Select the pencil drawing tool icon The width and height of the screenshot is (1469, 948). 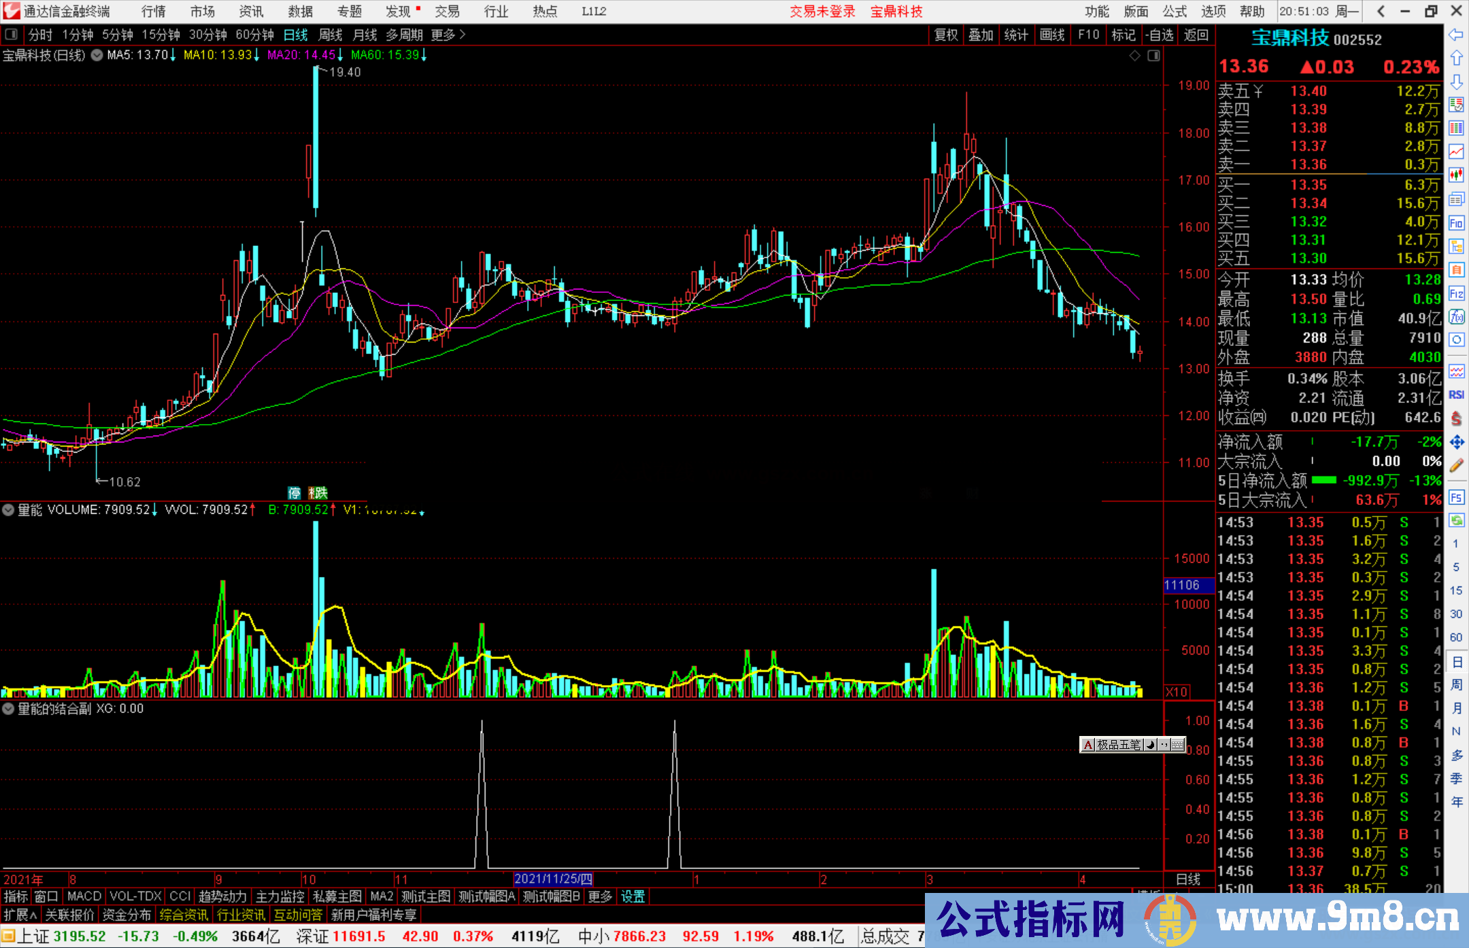coord(1456,466)
